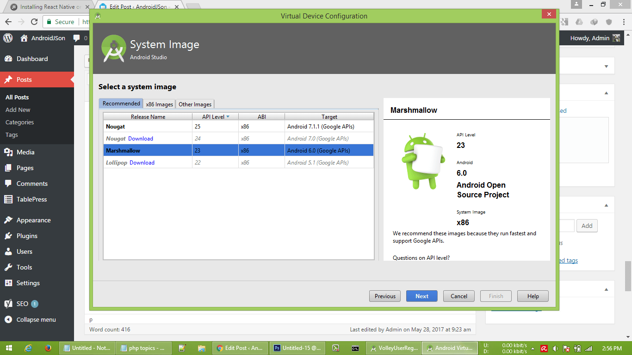Click the Chrome reload button
Screen dimensions: 632x355
(34, 22)
